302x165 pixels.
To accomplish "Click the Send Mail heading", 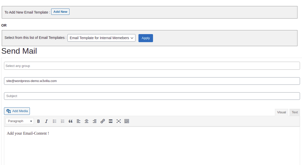I will [19, 51].
